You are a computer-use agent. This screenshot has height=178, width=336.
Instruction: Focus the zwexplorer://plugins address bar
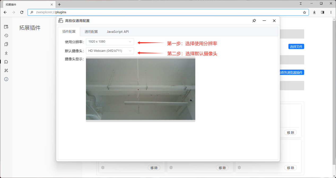click(168, 12)
